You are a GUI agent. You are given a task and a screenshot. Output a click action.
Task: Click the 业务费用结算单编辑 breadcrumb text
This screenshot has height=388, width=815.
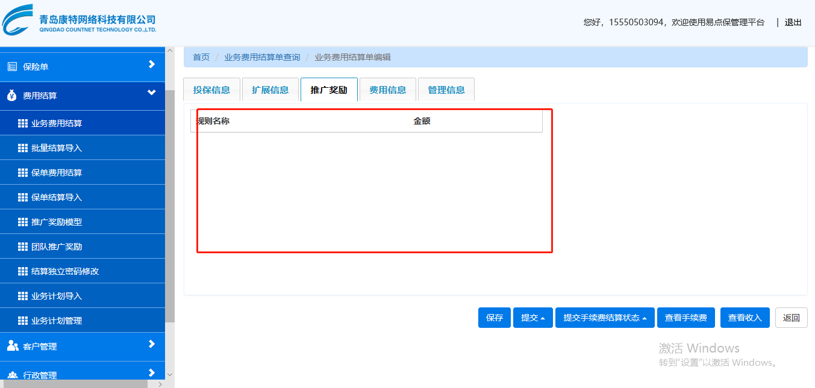click(352, 57)
